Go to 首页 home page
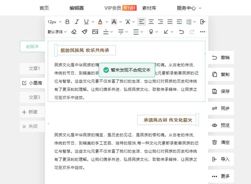Screen dimensions: 251x184 click(x=44, y=8)
